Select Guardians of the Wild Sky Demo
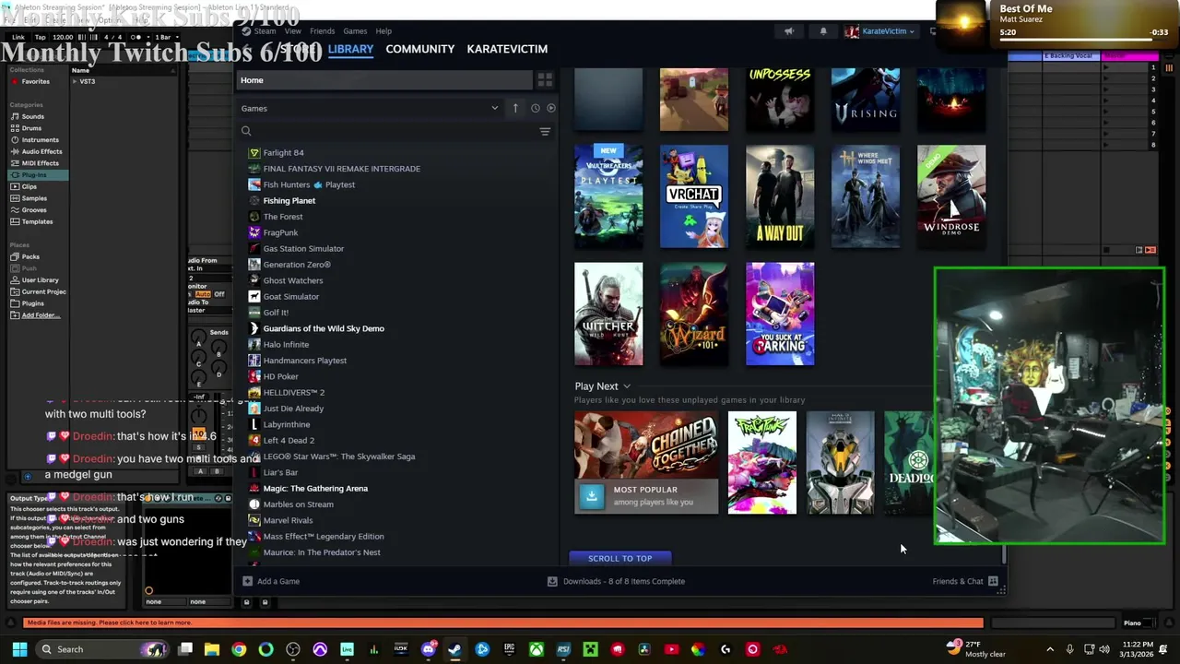Screen dimensions: 1180x664 point(324,328)
